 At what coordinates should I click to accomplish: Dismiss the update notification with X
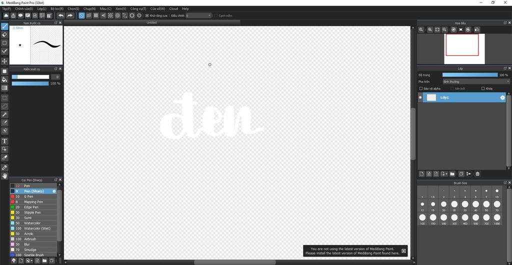point(403,251)
